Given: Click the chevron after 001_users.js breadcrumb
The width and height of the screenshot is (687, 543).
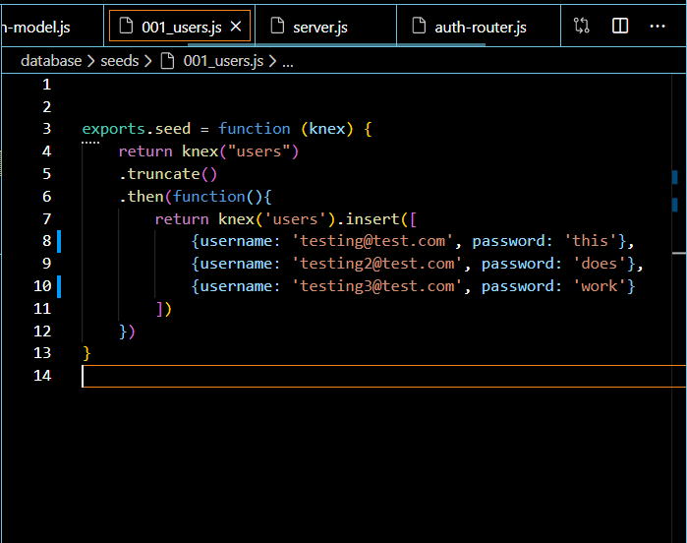Looking at the screenshot, I should click(x=272, y=61).
